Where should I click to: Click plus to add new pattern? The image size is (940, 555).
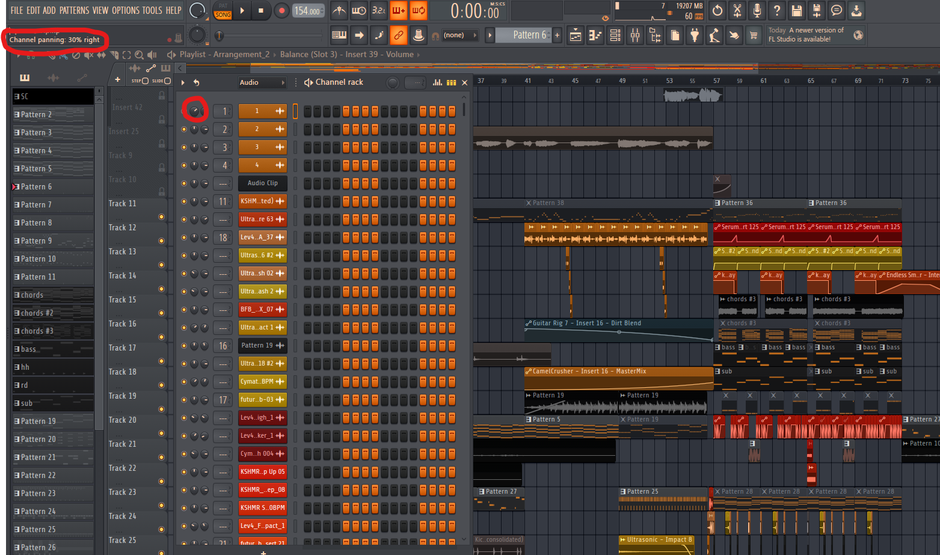(557, 35)
